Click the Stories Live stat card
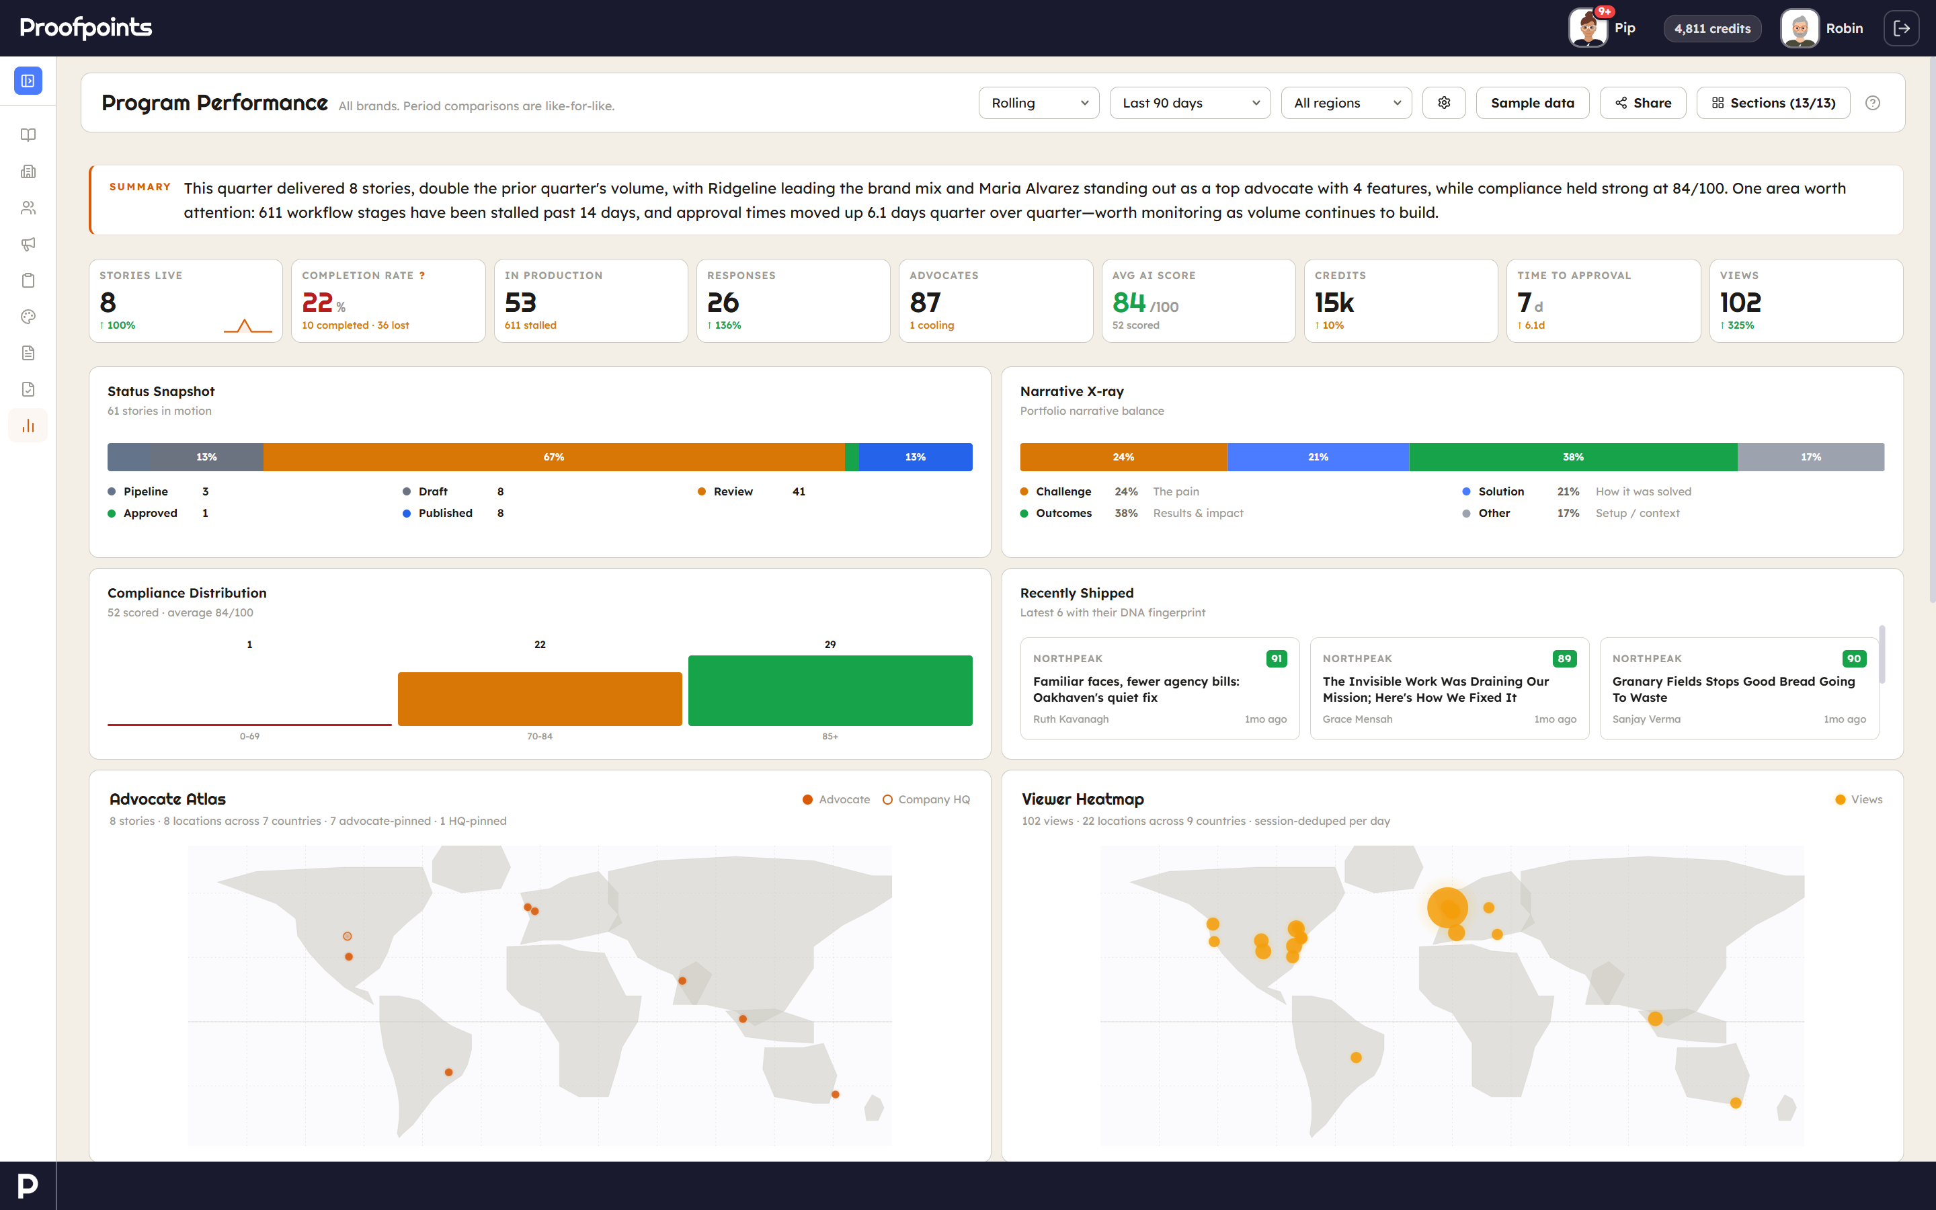The height and width of the screenshot is (1210, 1936). coord(186,301)
